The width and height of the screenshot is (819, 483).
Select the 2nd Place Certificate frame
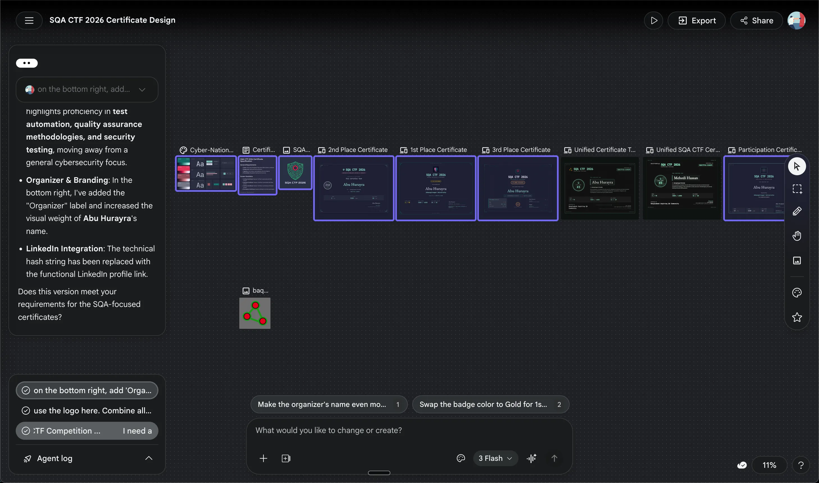354,188
